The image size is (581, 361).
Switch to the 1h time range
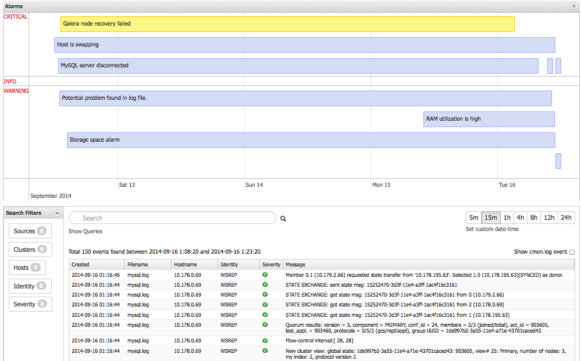(507, 218)
